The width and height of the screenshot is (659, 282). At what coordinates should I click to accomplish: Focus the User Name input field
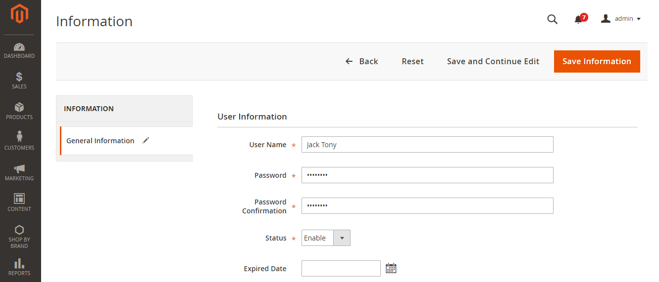[427, 145]
